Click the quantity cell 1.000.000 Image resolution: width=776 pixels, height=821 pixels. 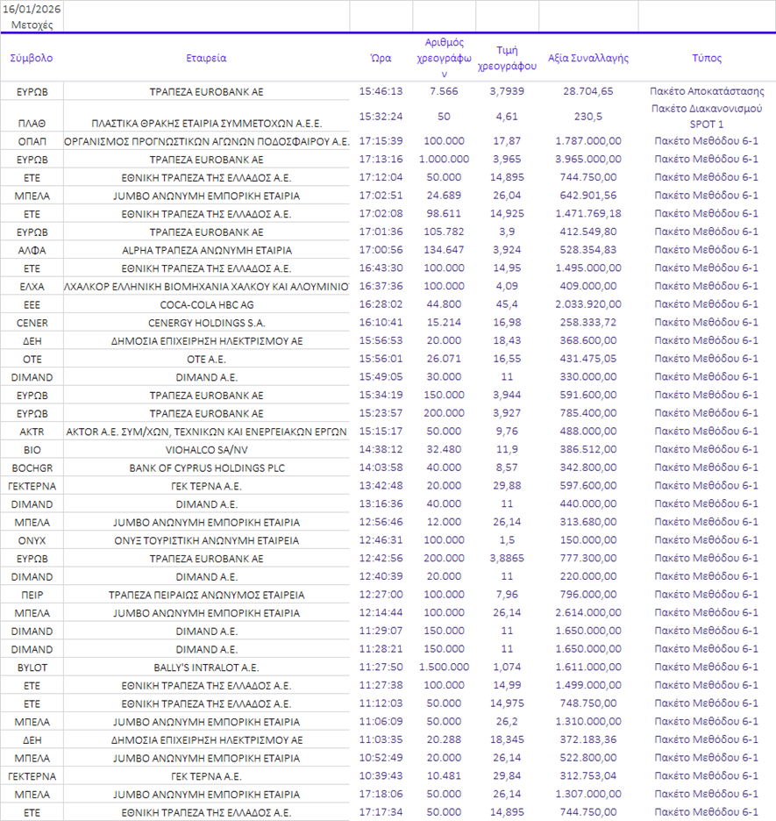coord(444,159)
